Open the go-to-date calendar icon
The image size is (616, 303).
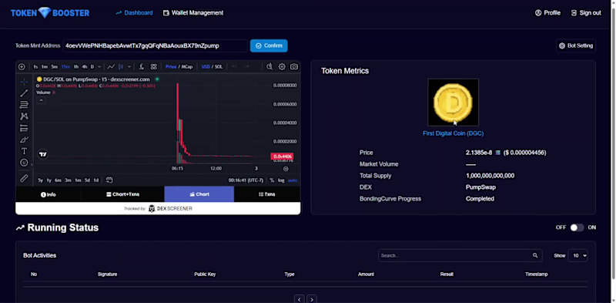[x=109, y=180]
